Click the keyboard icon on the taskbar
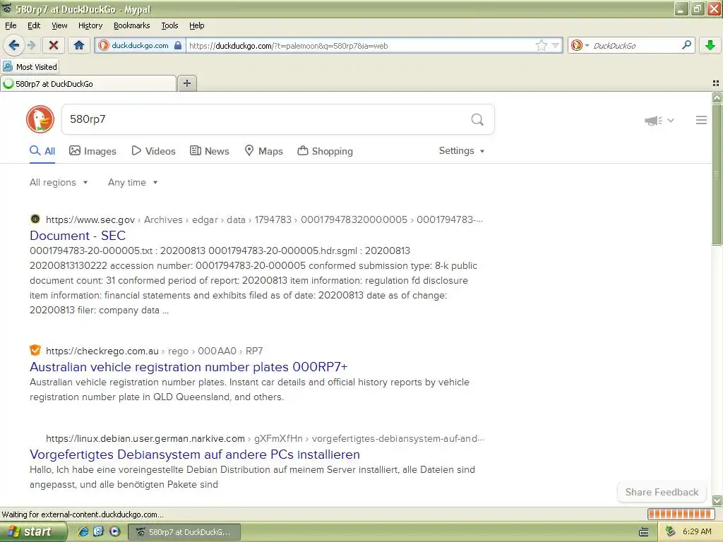Screen dimensions: 723x542 click(x=644, y=532)
